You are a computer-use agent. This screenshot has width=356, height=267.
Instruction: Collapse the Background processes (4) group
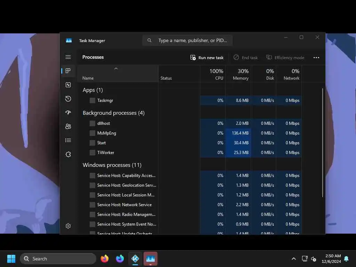coord(114,113)
